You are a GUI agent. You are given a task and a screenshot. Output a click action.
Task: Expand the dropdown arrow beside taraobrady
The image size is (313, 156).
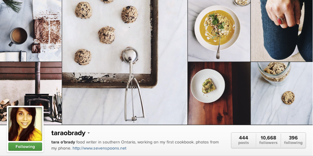(89, 133)
